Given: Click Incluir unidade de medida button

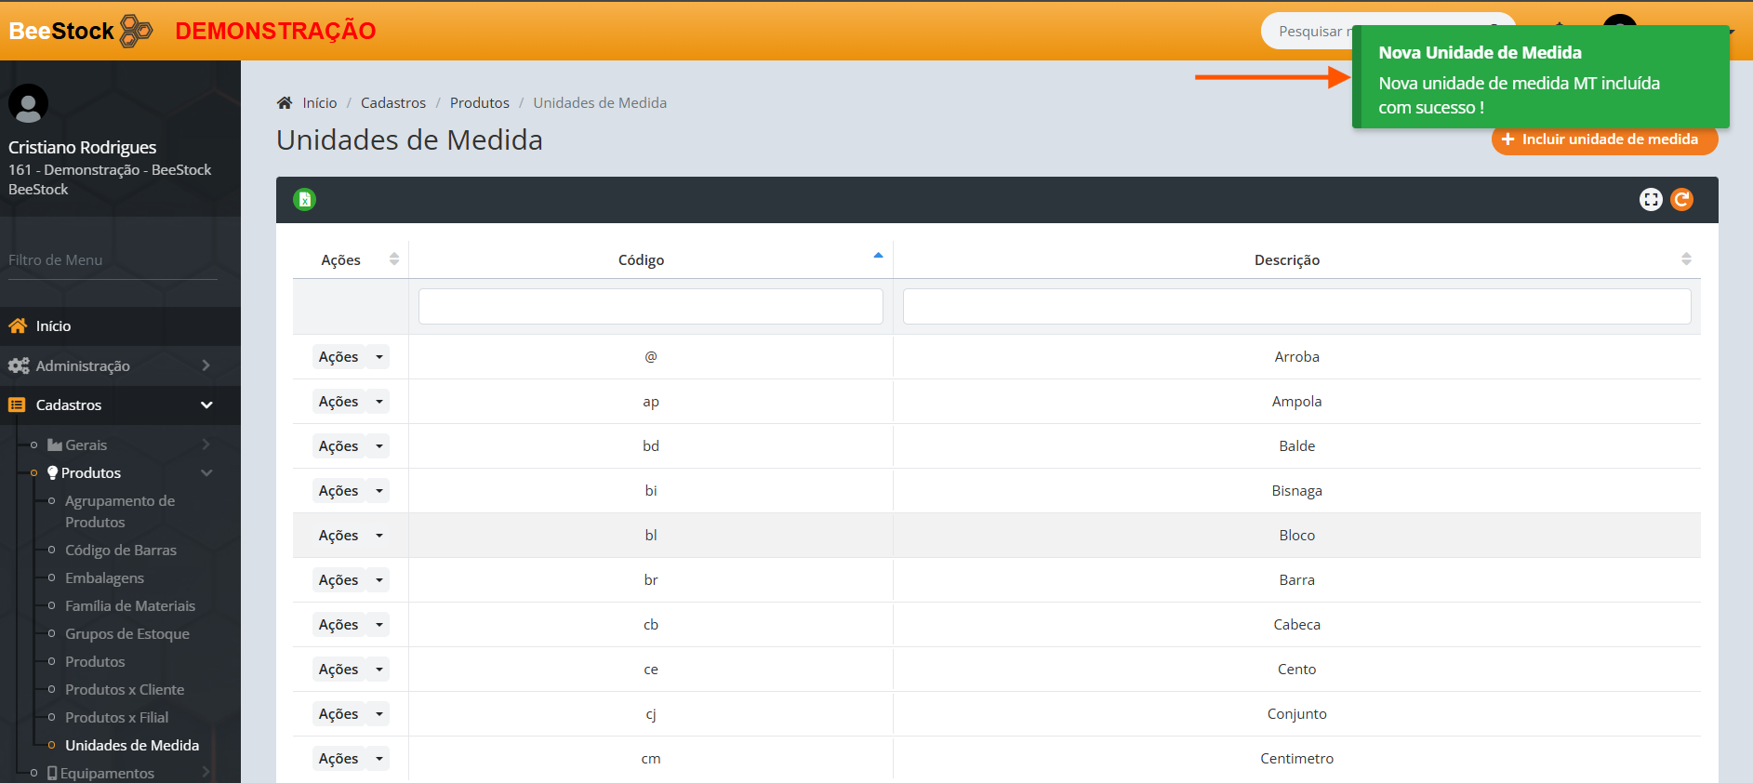Looking at the screenshot, I should [1603, 139].
